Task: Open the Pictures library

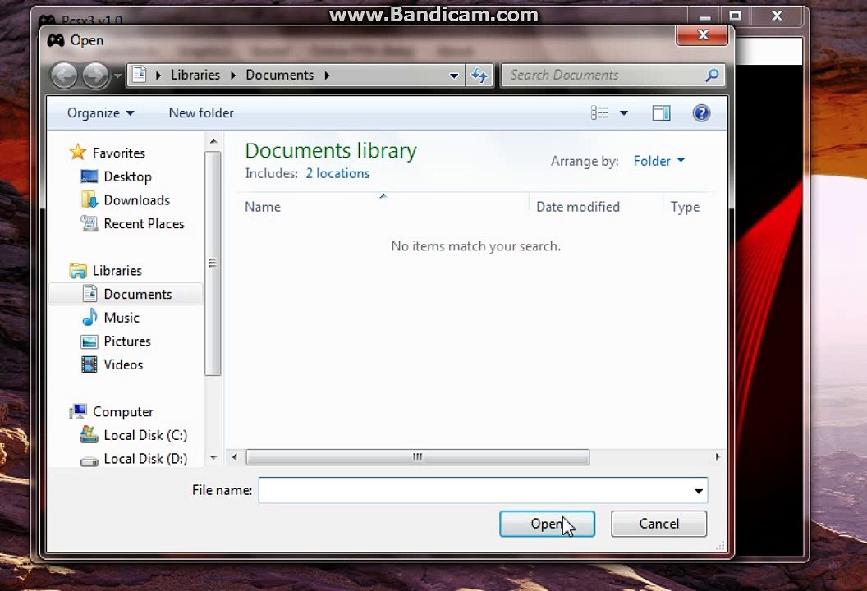Action: pyautogui.click(x=127, y=341)
